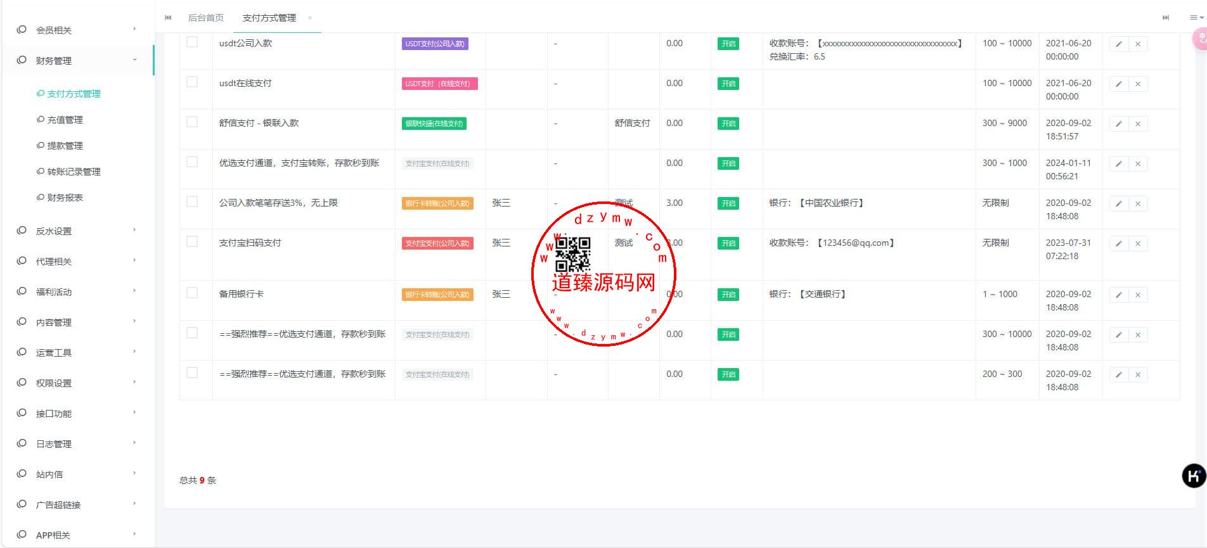
Task: Click the 会员相关 sidebar icon
Action: tap(22, 29)
